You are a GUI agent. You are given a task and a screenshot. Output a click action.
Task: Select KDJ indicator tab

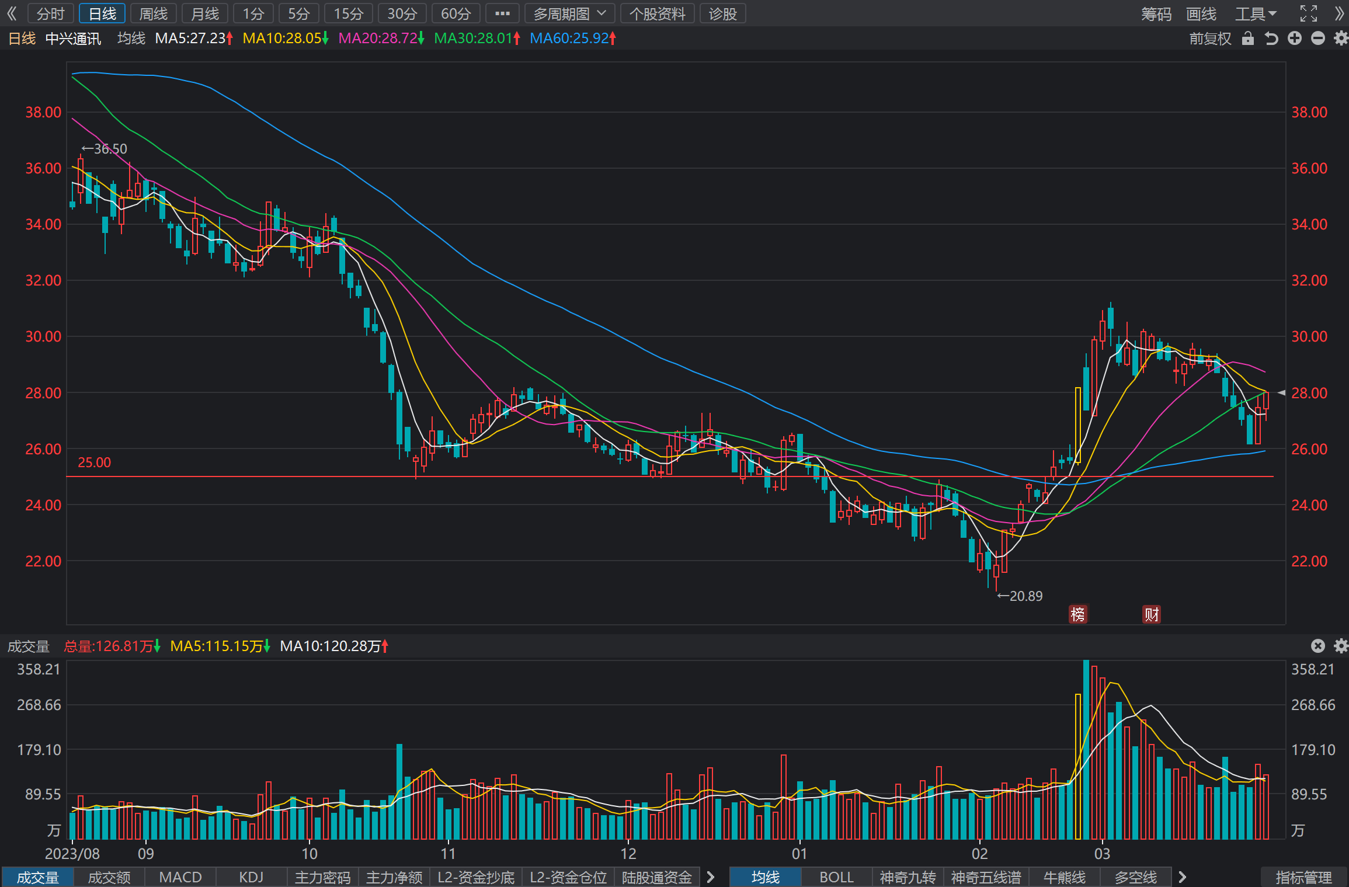click(252, 877)
